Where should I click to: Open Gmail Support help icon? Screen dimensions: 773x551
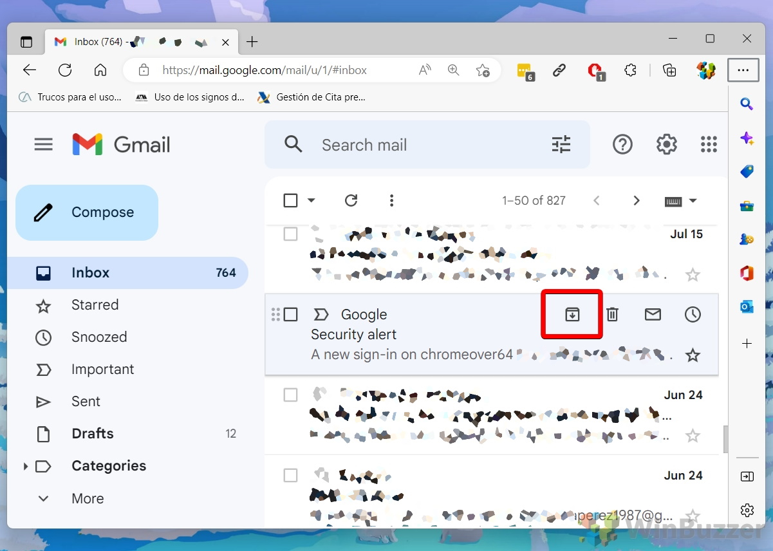[622, 144]
